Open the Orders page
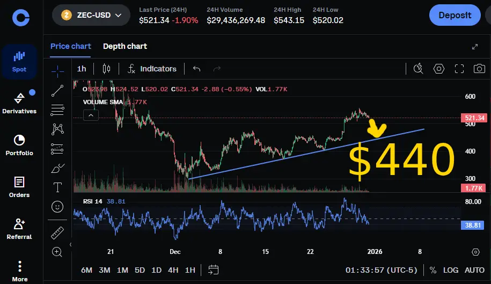The width and height of the screenshot is (491, 284). coord(19,187)
